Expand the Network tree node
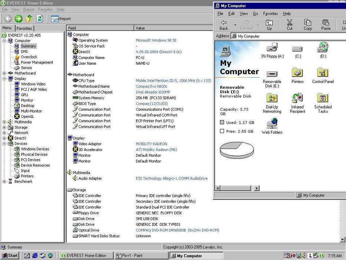This screenshot has width=346, height=260. [x=4, y=133]
